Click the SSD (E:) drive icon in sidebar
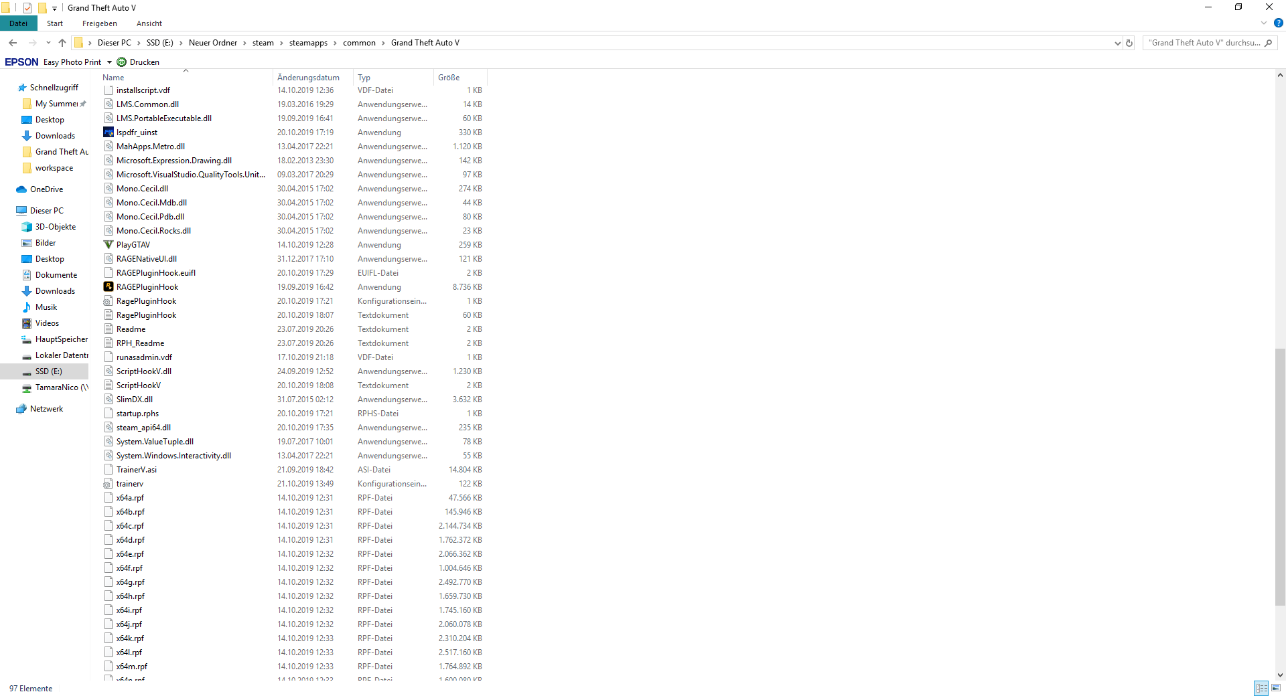 click(27, 371)
